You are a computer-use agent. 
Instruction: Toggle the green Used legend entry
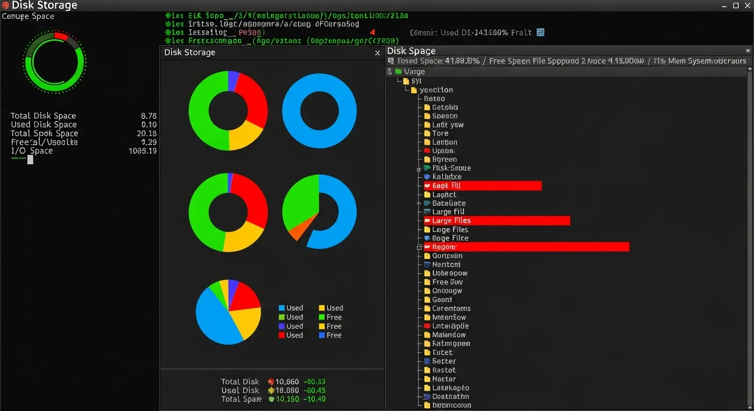[283, 317]
